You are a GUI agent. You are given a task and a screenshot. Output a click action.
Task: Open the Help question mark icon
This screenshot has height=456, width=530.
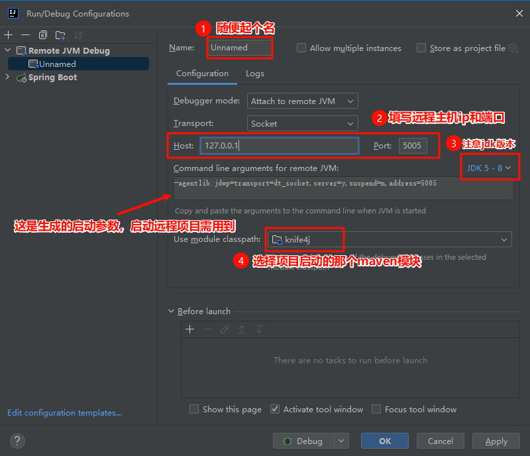click(x=17, y=441)
